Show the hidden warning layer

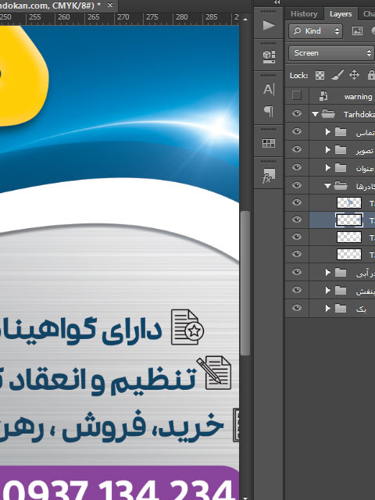[x=297, y=95]
